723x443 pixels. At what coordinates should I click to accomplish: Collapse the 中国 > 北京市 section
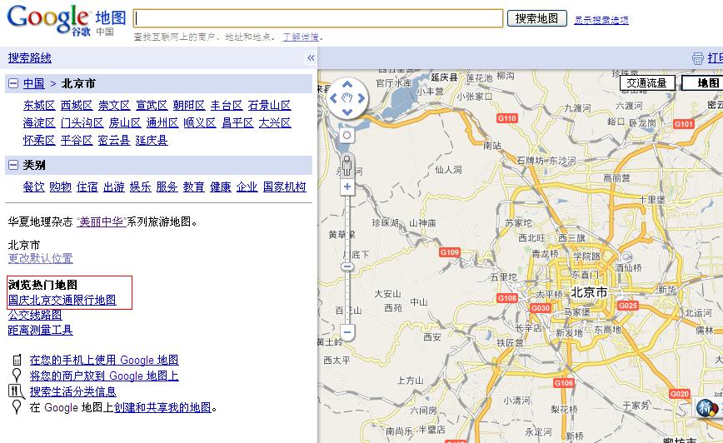point(13,83)
